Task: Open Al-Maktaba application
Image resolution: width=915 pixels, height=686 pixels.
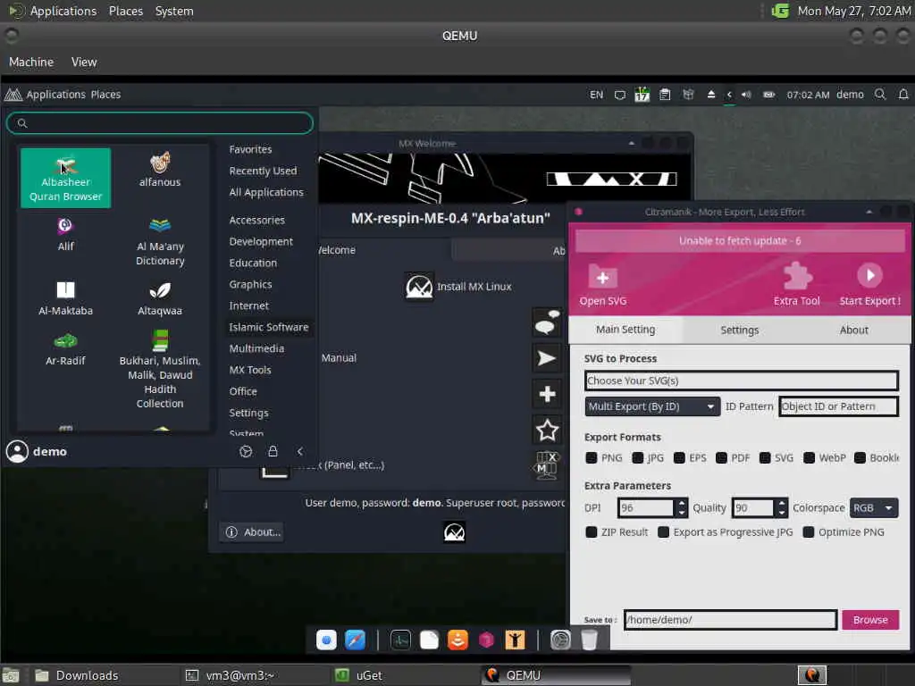Action: tap(65, 298)
